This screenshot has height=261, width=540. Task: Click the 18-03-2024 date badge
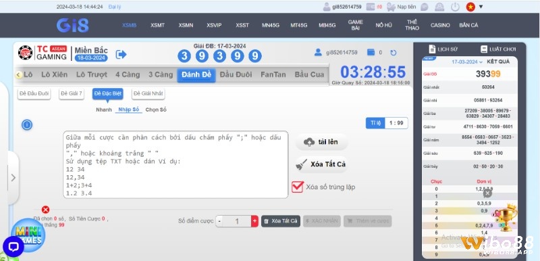[91, 58]
